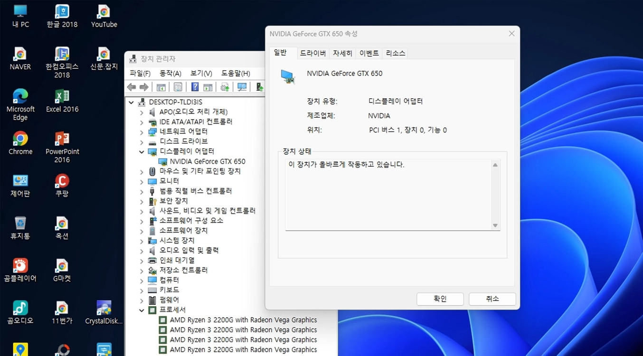Close the NVIDIA GeForce GTX 650 properties dialog
Image resolution: width=643 pixels, height=356 pixels.
(511, 34)
